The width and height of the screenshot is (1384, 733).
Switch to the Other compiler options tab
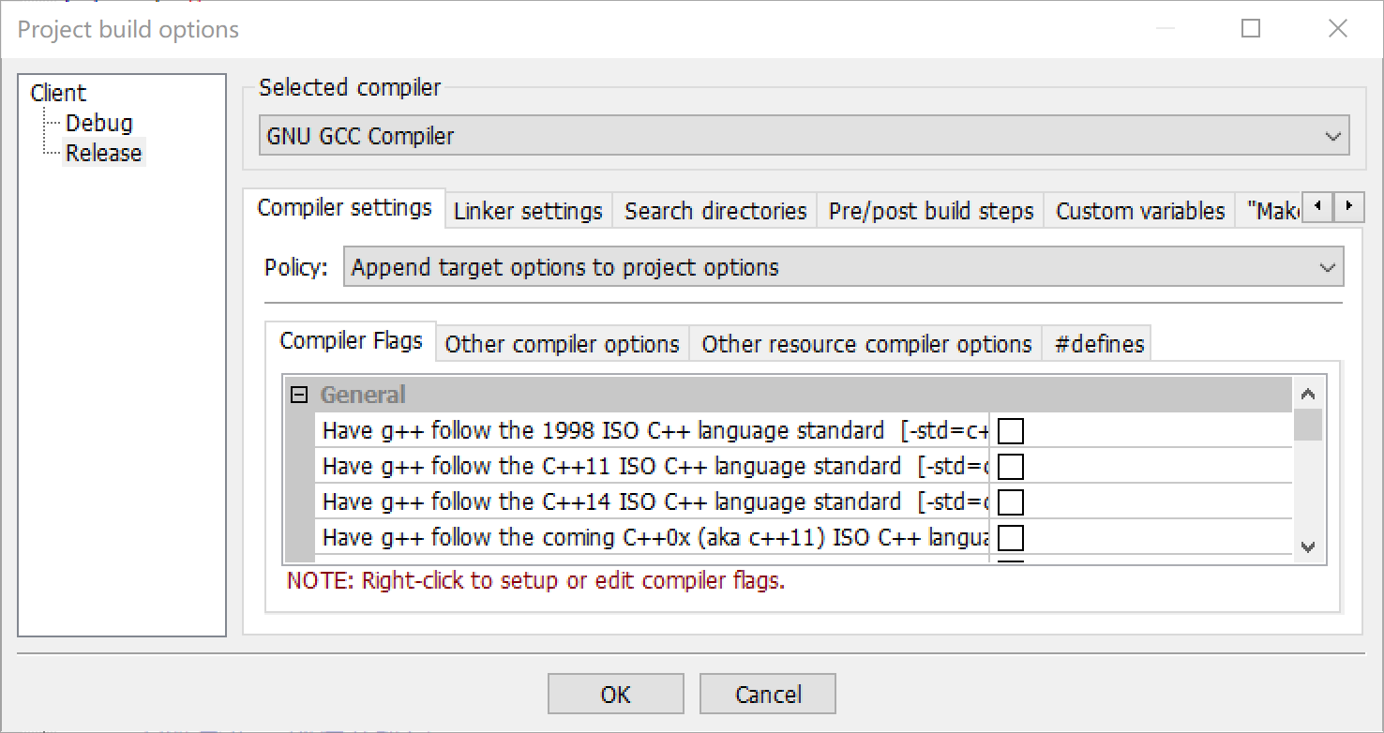[561, 344]
